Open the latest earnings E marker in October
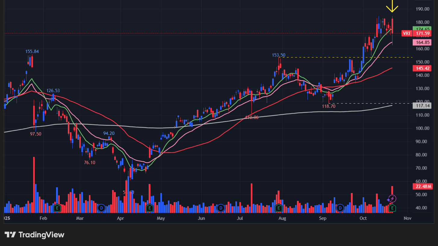This screenshot has height=246, width=438. (x=392, y=208)
